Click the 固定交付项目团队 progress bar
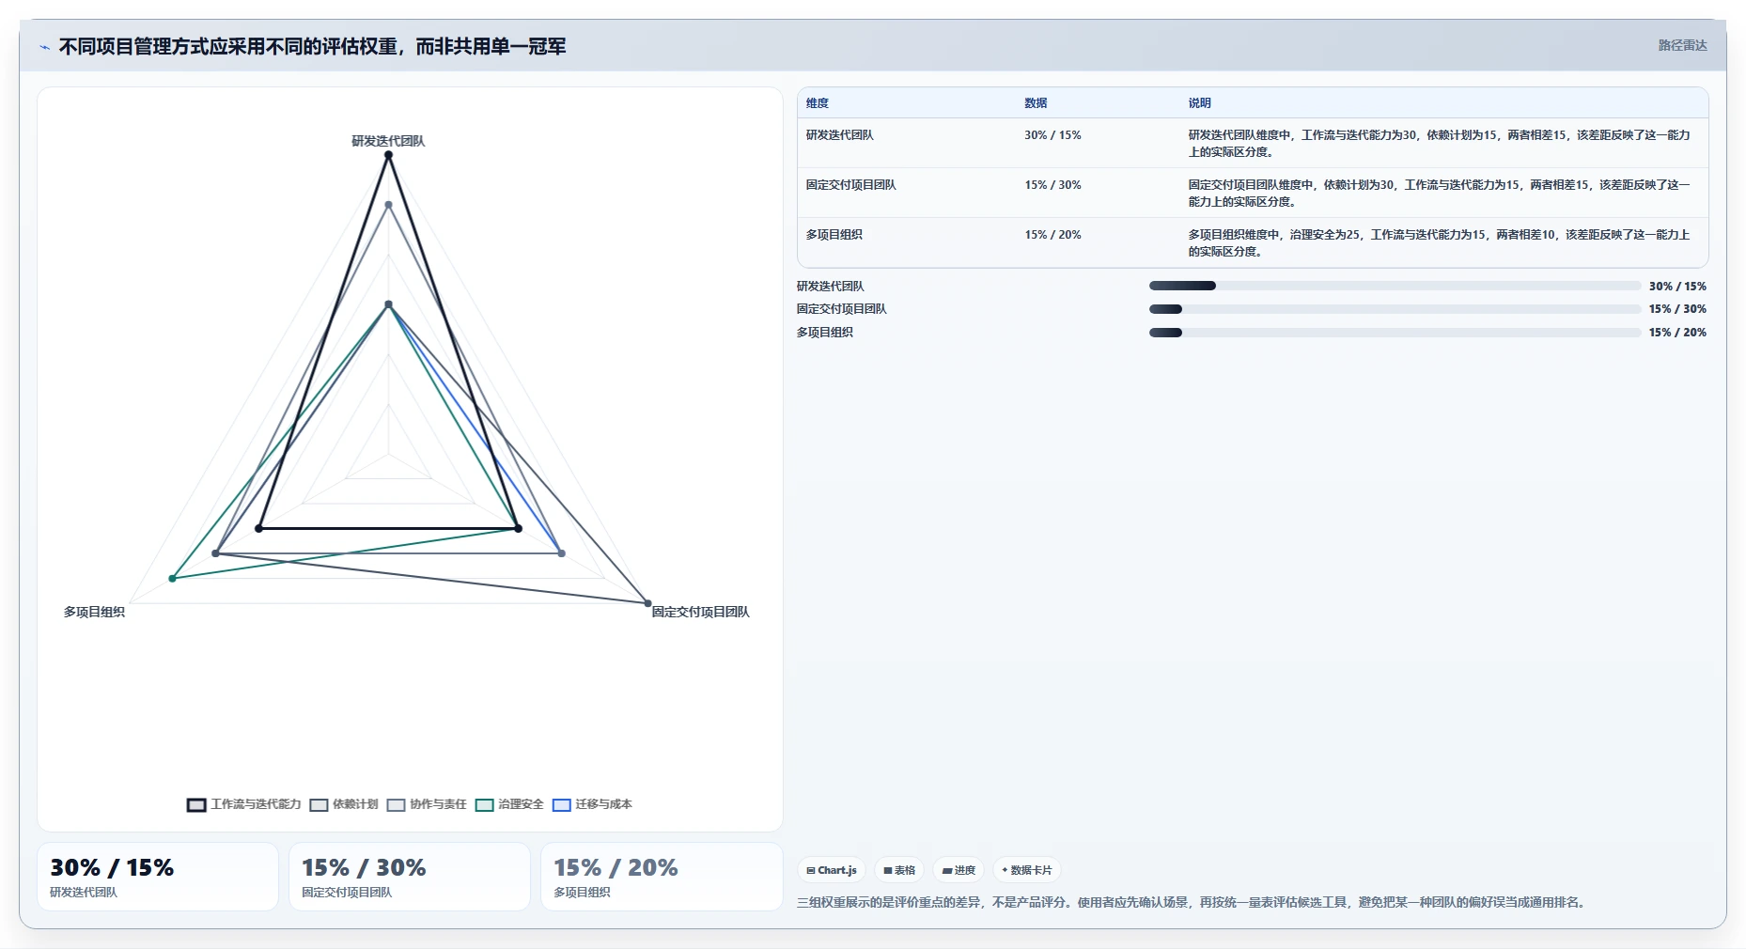 point(1395,309)
